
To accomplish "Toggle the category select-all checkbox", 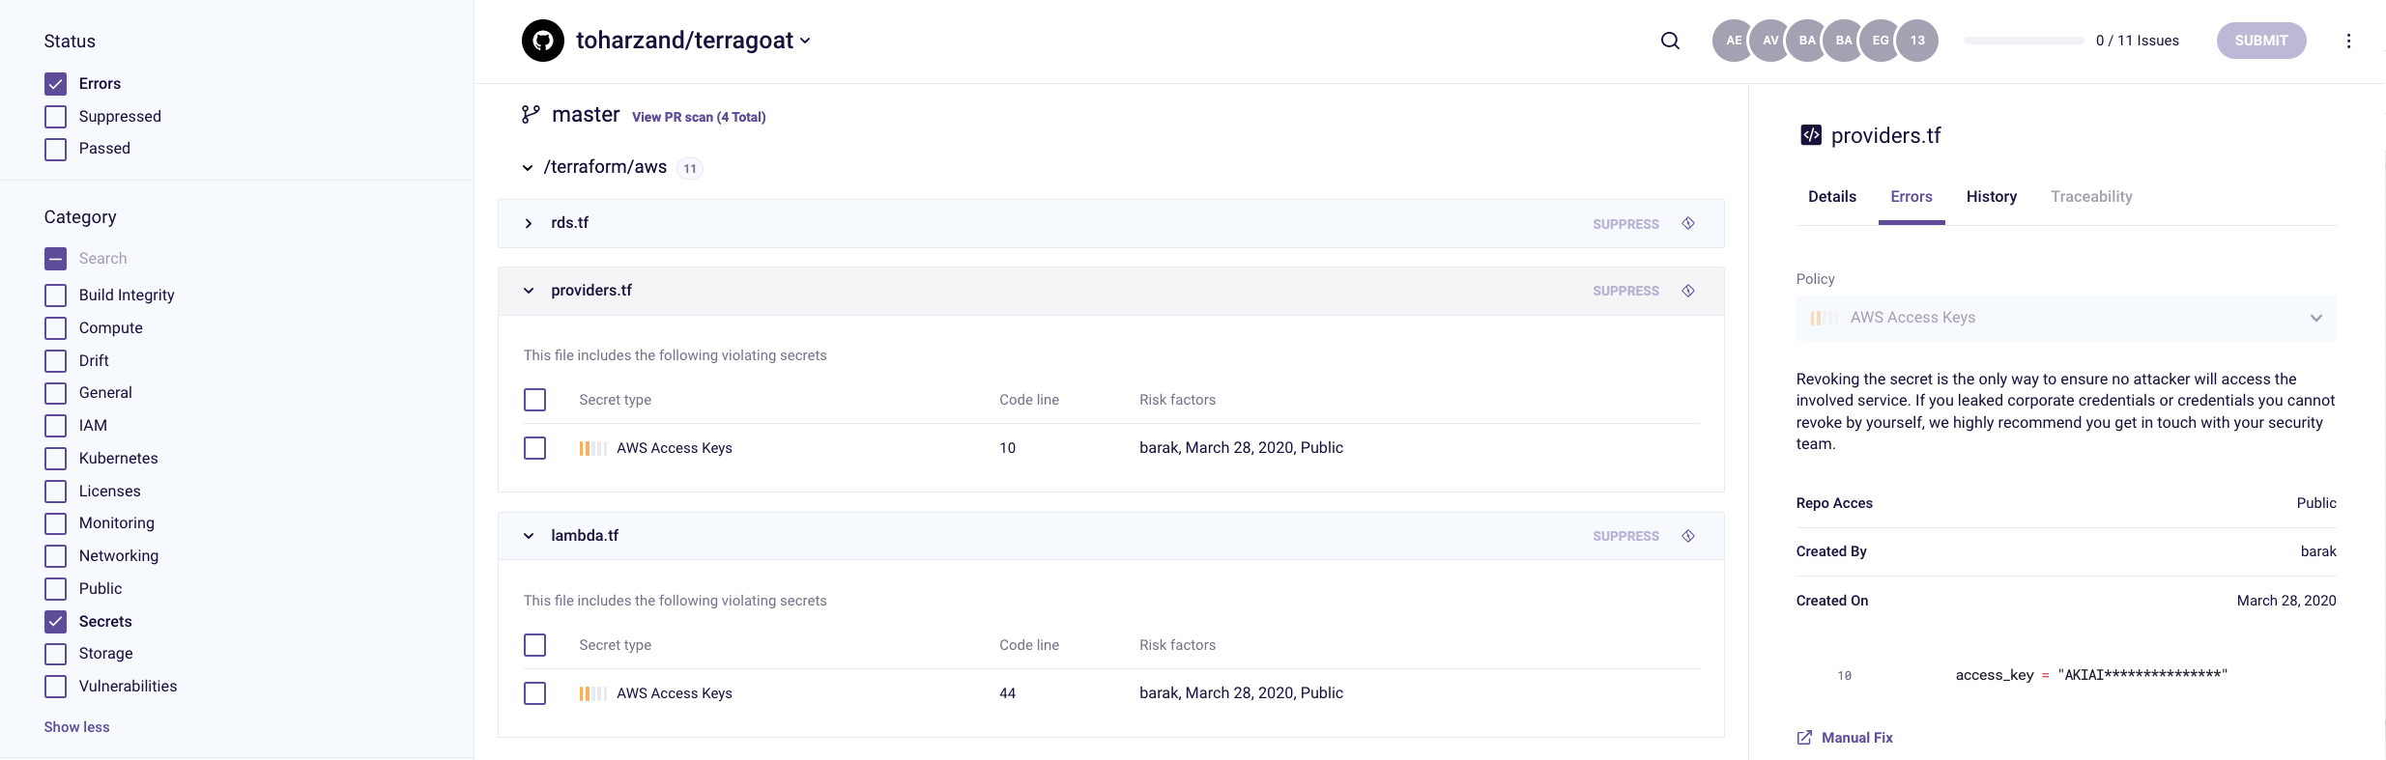I will tap(56, 259).
